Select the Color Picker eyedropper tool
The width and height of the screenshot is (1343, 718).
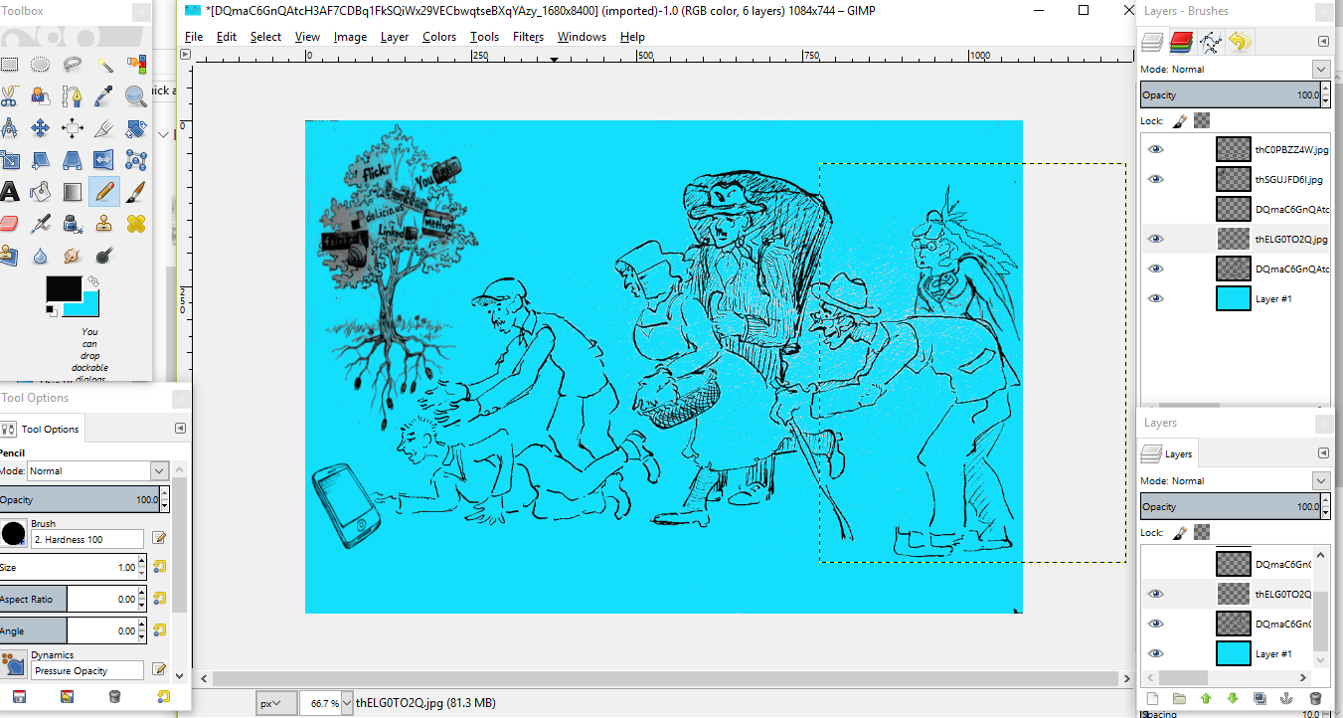coord(104,96)
